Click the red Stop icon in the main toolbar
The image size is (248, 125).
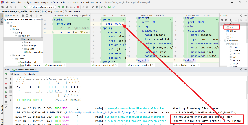tap(78, 7)
